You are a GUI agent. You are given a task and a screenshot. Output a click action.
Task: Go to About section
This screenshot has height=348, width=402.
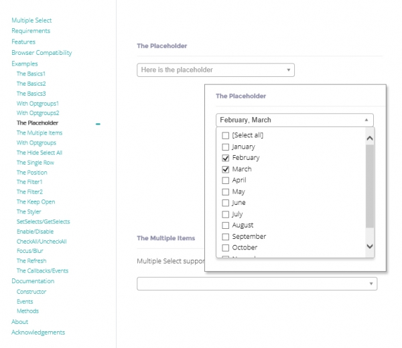click(x=19, y=322)
